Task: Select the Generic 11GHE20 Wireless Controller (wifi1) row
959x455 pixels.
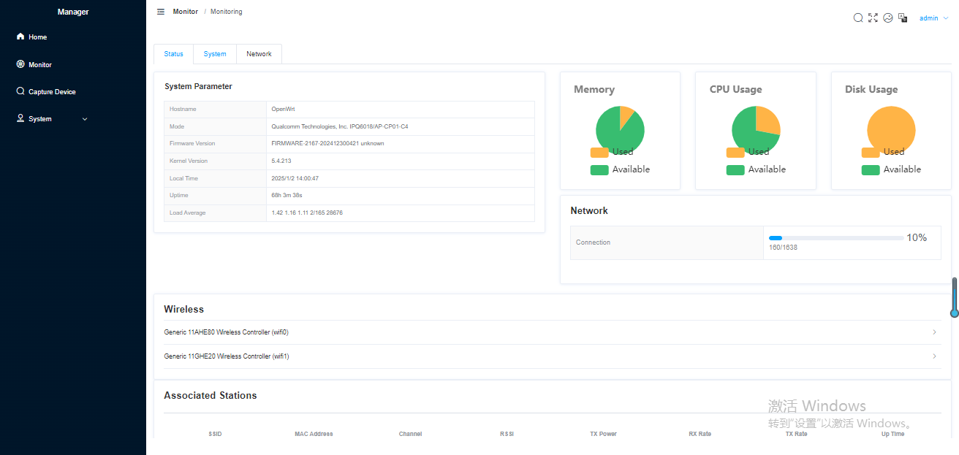Action: [x=552, y=356]
